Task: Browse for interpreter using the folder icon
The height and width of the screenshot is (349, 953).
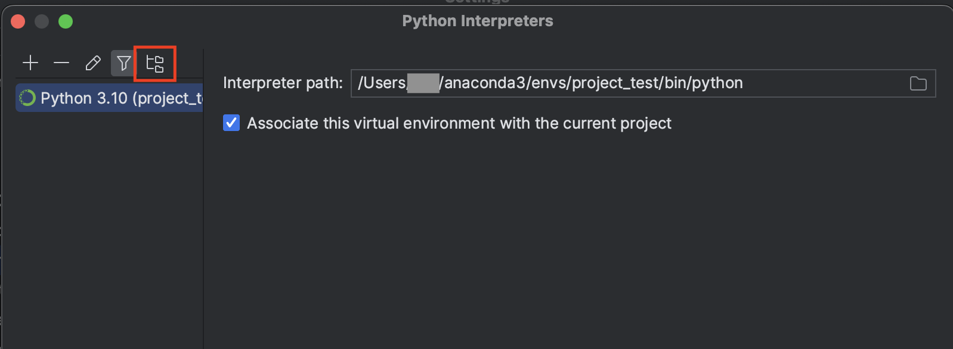Action: point(918,83)
